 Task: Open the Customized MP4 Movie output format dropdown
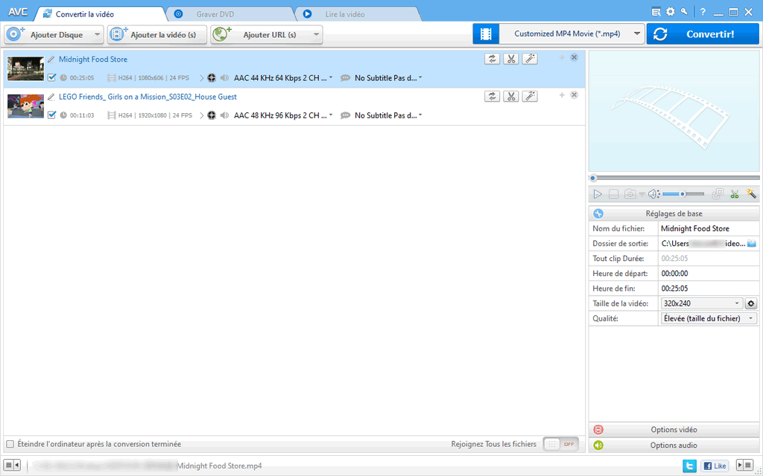tap(636, 34)
